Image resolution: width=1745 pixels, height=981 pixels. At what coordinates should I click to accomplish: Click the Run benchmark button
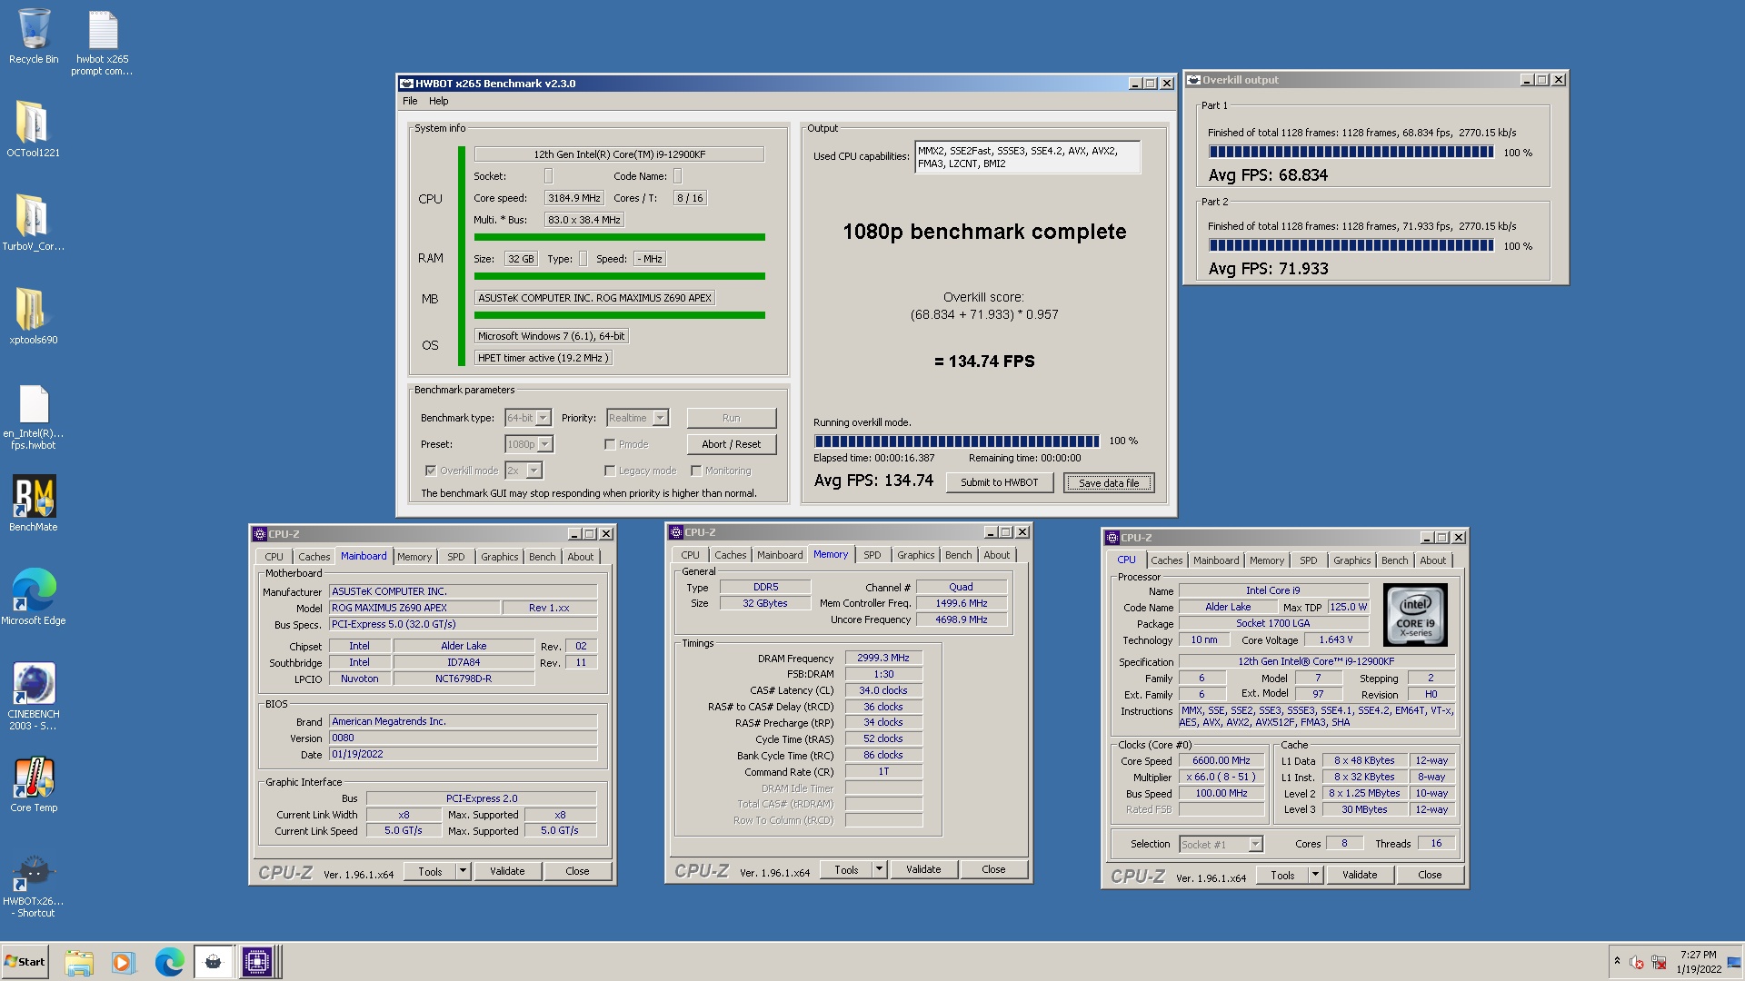pos(731,418)
